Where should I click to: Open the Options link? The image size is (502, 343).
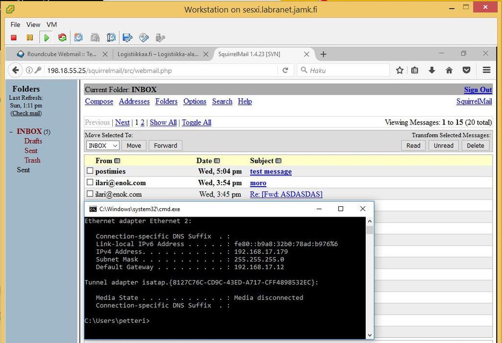(195, 101)
